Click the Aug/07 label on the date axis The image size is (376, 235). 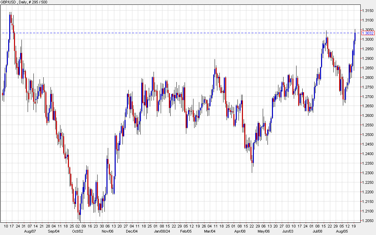[30, 231]
